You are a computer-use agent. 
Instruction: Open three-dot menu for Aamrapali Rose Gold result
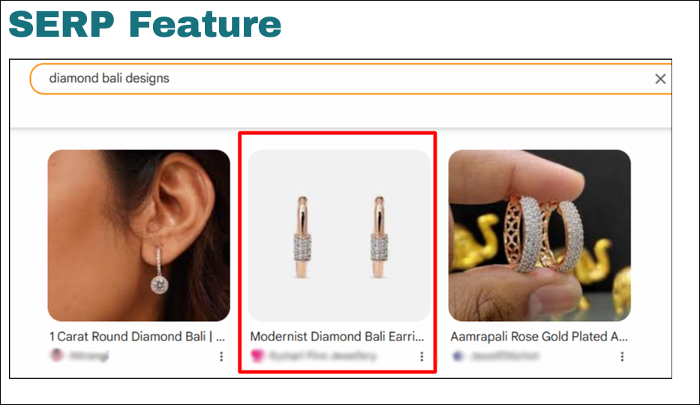pyautogui.click(x=622, y=356)
